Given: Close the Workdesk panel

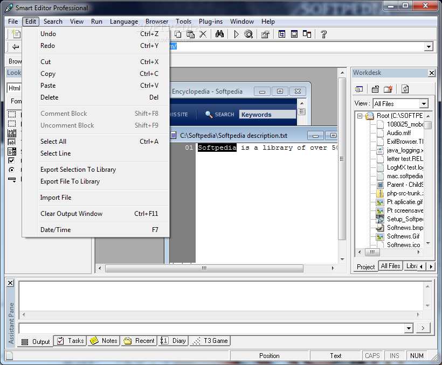Looking at the screenshot, I should tap(432, 73).
